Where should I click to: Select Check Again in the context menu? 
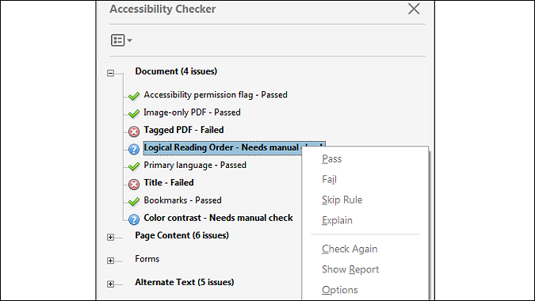(350, 249)
